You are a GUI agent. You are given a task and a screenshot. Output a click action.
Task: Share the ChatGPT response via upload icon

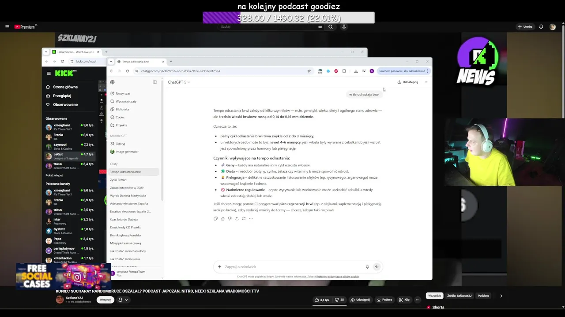[x=237, y=218]
